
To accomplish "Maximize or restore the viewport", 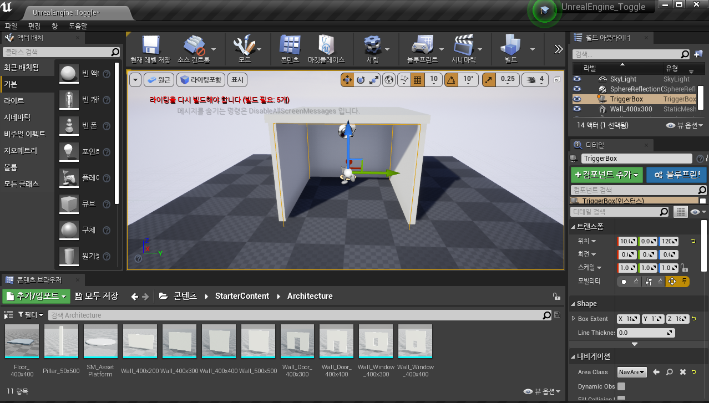I will (x=556, y=80).
